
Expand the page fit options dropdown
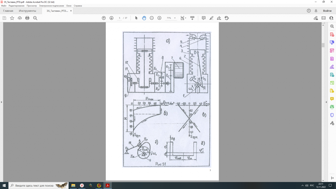[x=183, y=18]
